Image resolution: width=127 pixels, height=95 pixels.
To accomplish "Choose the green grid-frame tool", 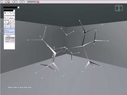I will (13, 23).
